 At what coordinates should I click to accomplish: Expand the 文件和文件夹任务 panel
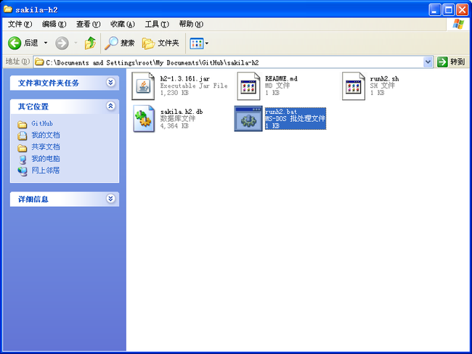(x=111, y=83)
